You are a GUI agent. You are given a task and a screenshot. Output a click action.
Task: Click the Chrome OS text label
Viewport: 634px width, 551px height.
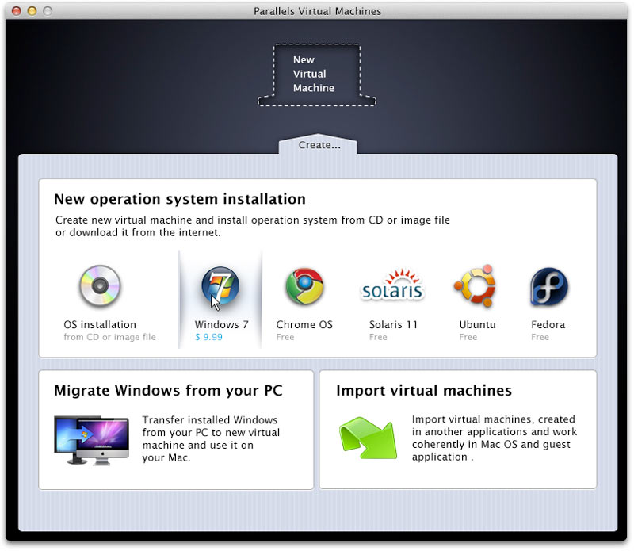pyautogui.click(x=304, y=324)
